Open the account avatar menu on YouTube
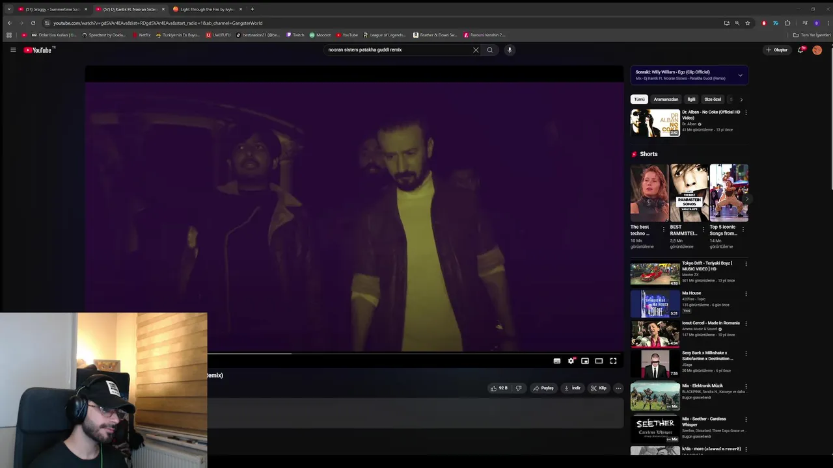 click(x=817, y=50)
